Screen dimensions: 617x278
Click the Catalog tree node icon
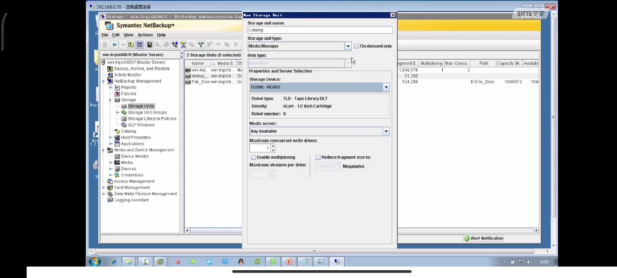coord(117,131)
